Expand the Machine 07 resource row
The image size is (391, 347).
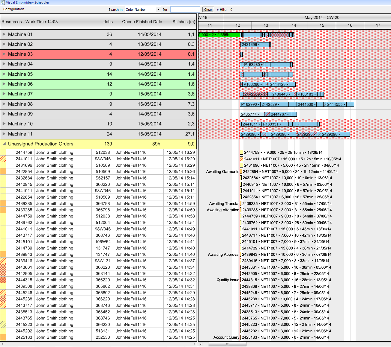4,94
